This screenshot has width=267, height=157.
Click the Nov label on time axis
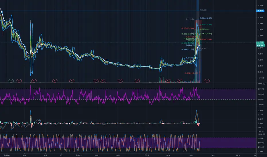point(238,155)
